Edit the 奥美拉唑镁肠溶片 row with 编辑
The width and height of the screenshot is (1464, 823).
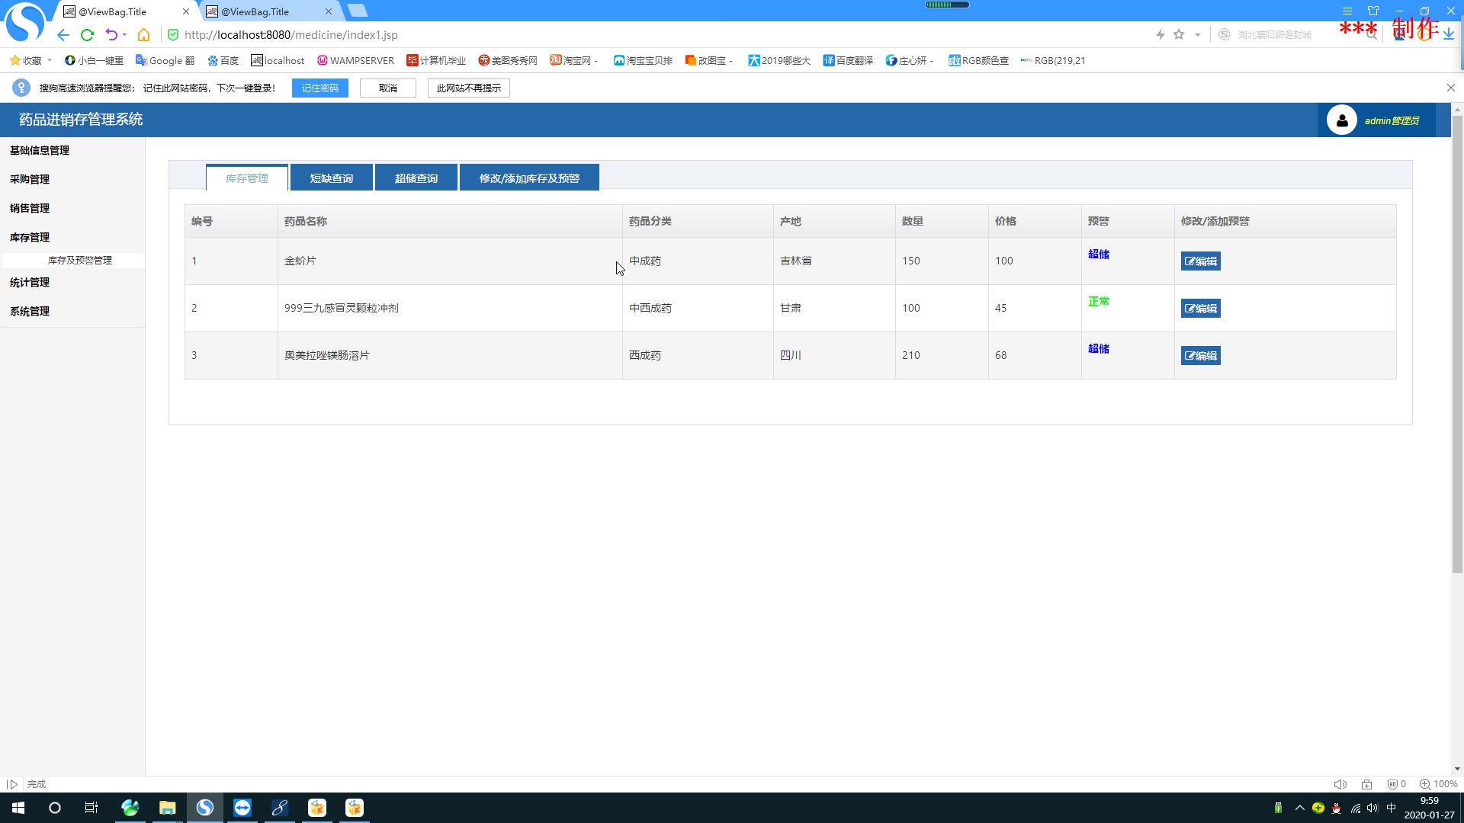click(x=1201, y=356)
